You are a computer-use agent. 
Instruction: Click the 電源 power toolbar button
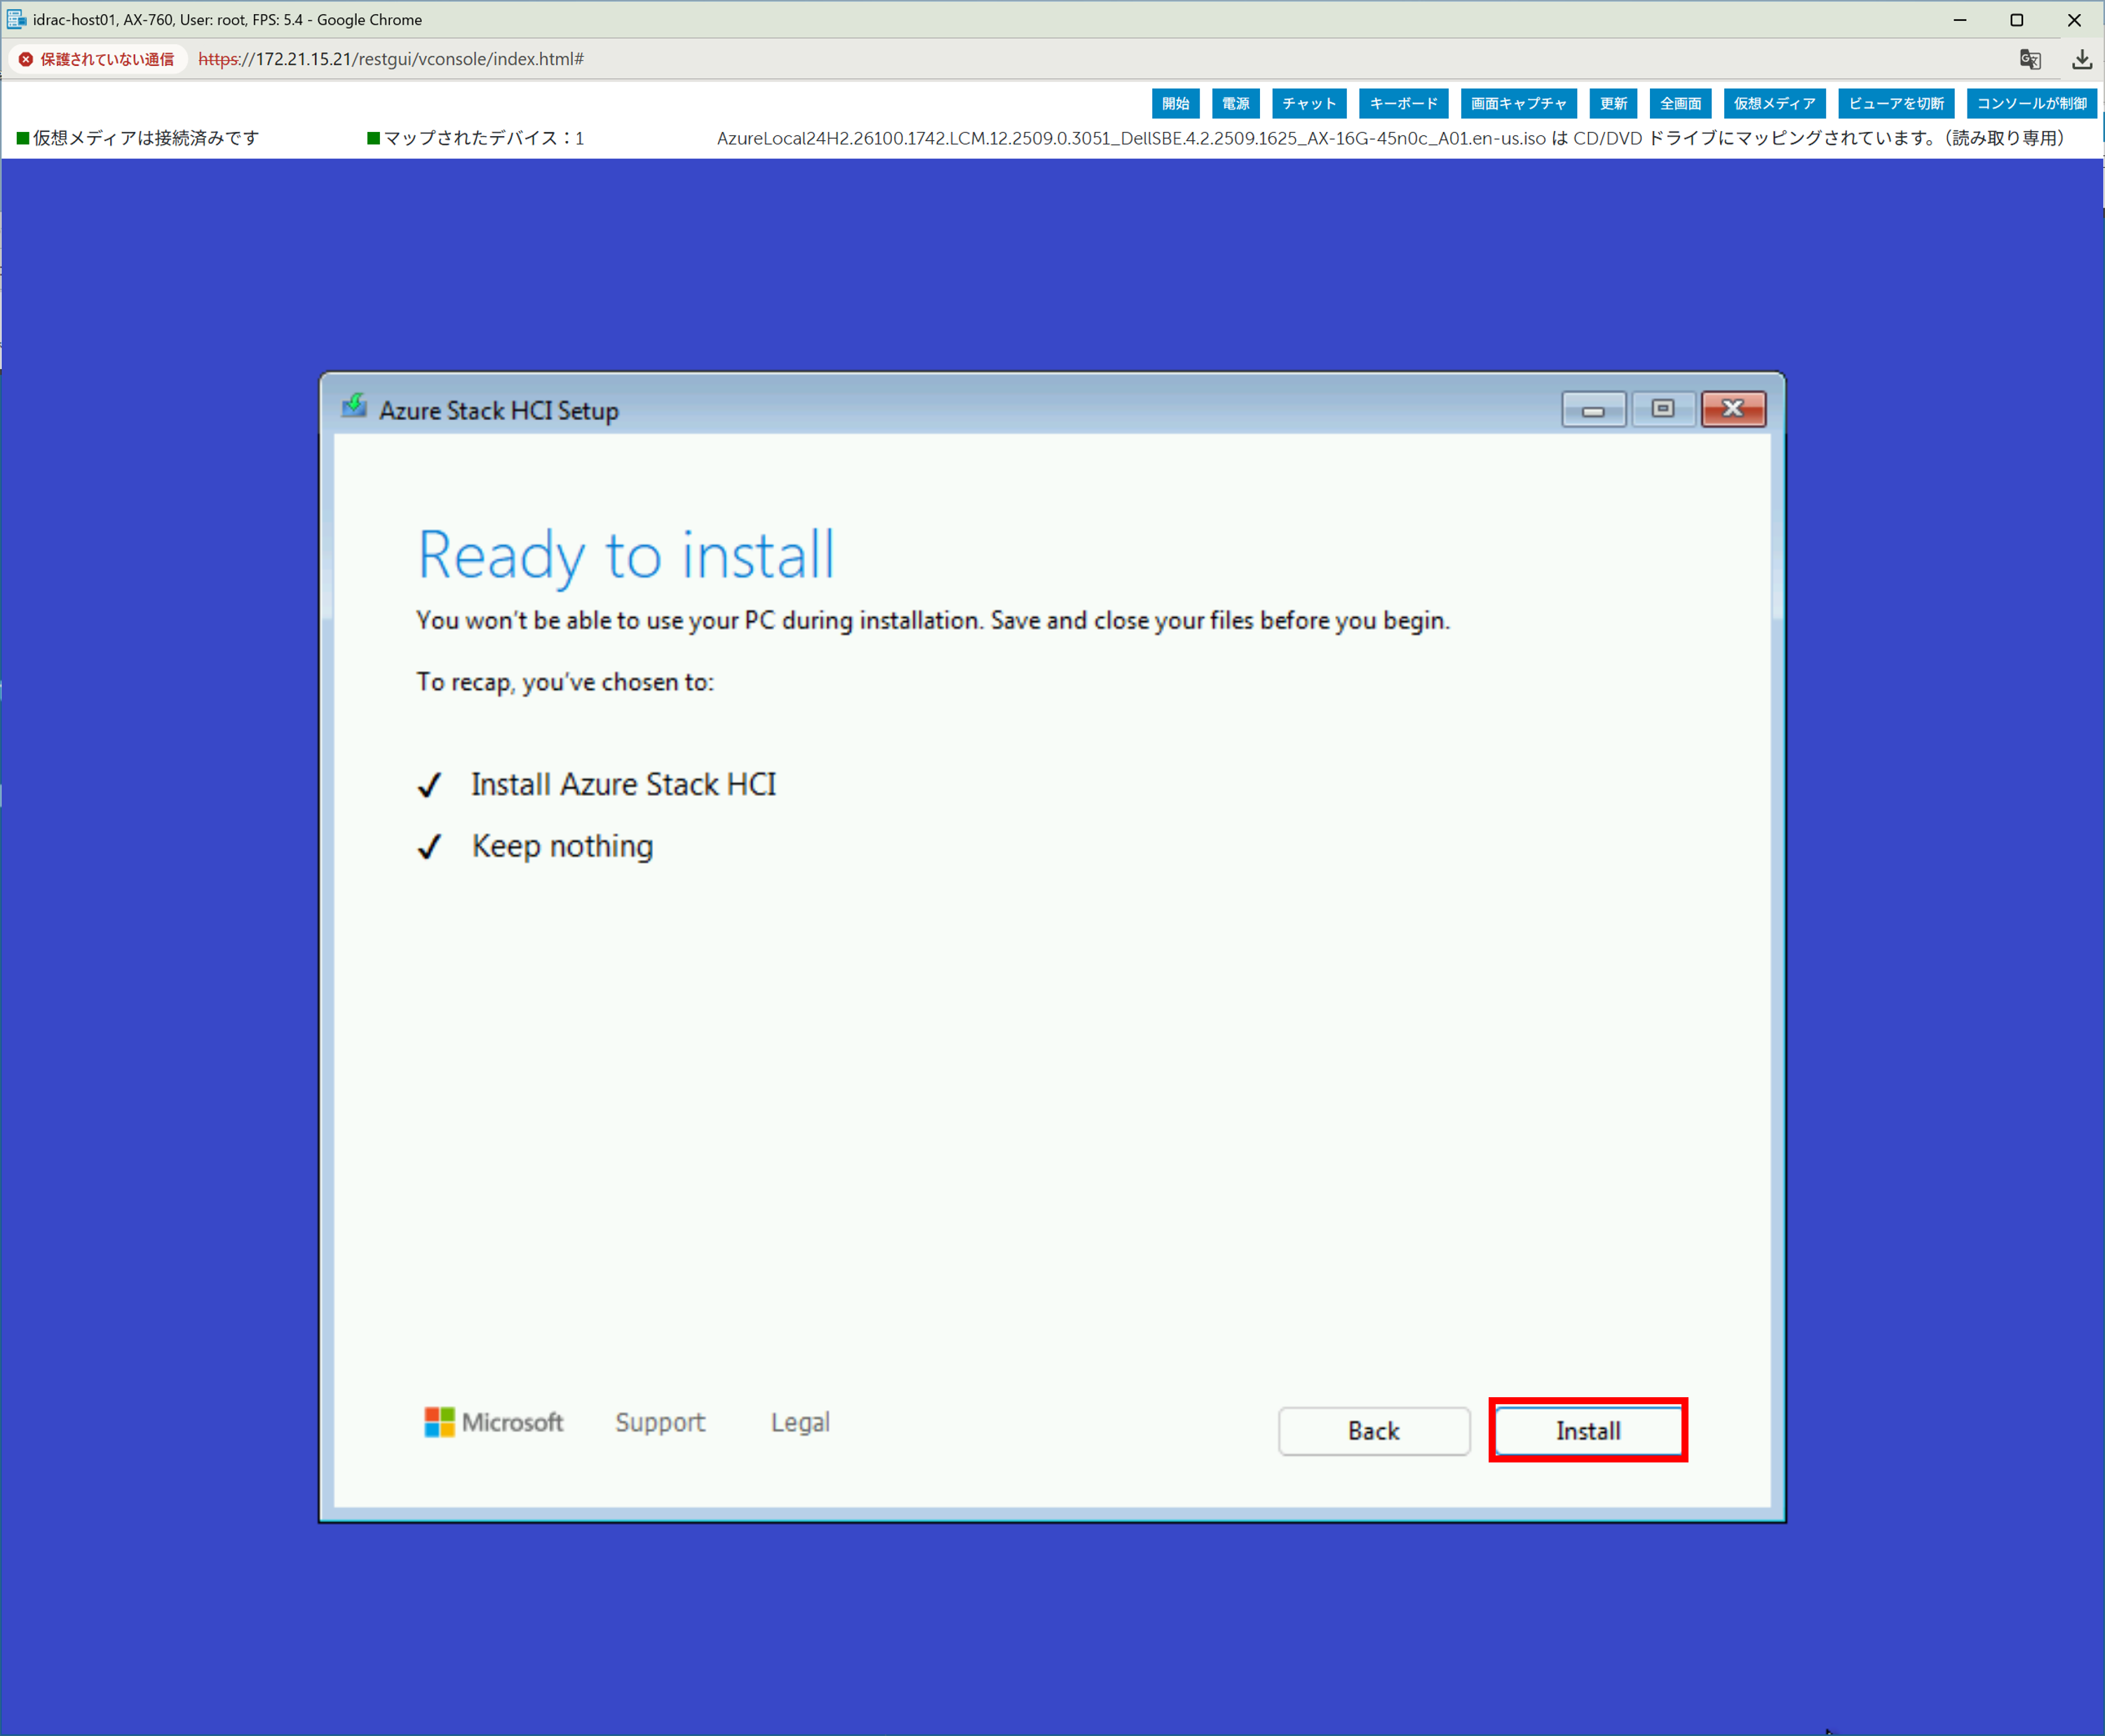point(1236,103)
